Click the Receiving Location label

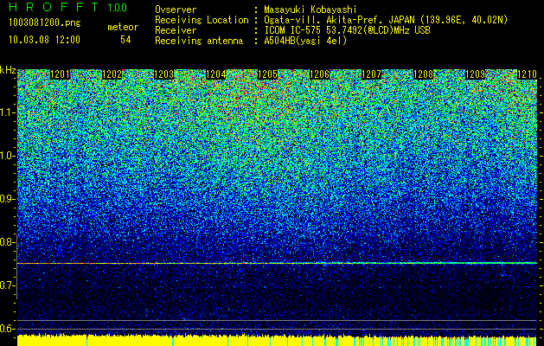202,20
